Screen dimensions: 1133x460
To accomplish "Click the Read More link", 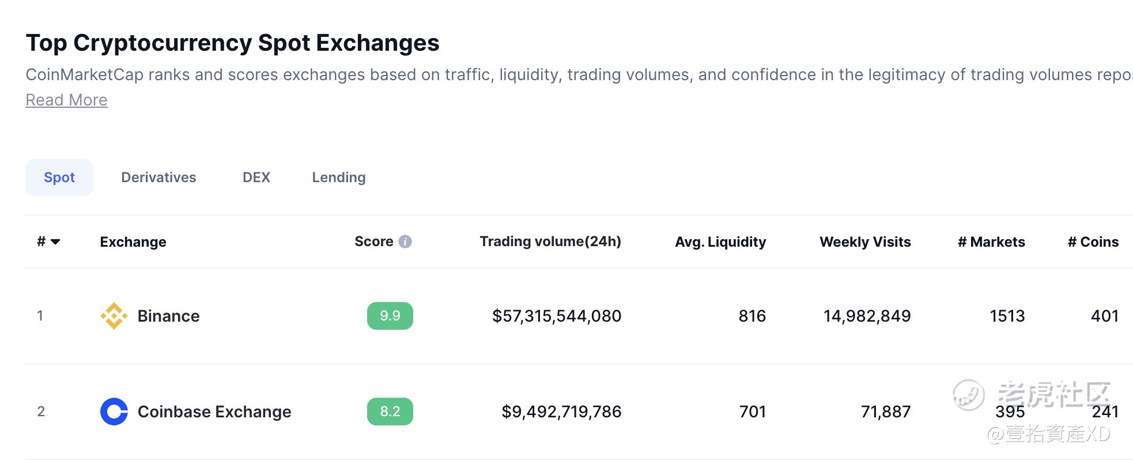I will [x=66, y=100].
